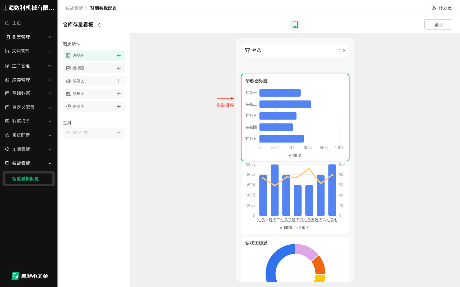Toggle the mobile preview device icon

[x=295, y=25]
